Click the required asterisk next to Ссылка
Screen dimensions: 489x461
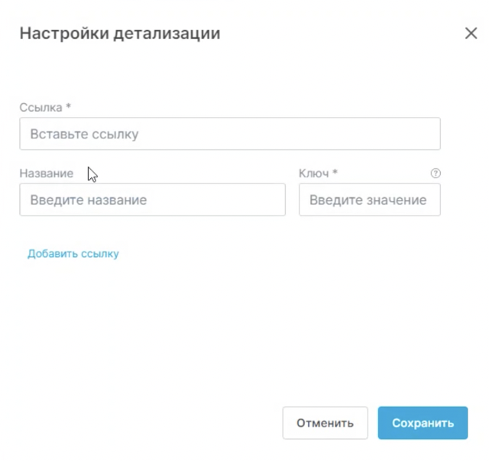pyautogui.click(x=68, y=108)
